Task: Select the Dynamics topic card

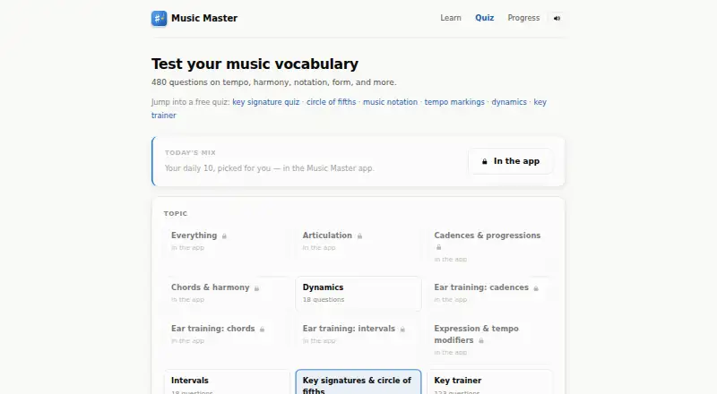Action: (x=358, y=294)
